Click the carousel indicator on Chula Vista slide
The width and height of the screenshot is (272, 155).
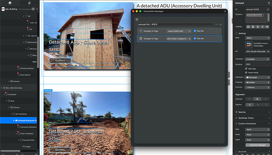coord(88,65)
